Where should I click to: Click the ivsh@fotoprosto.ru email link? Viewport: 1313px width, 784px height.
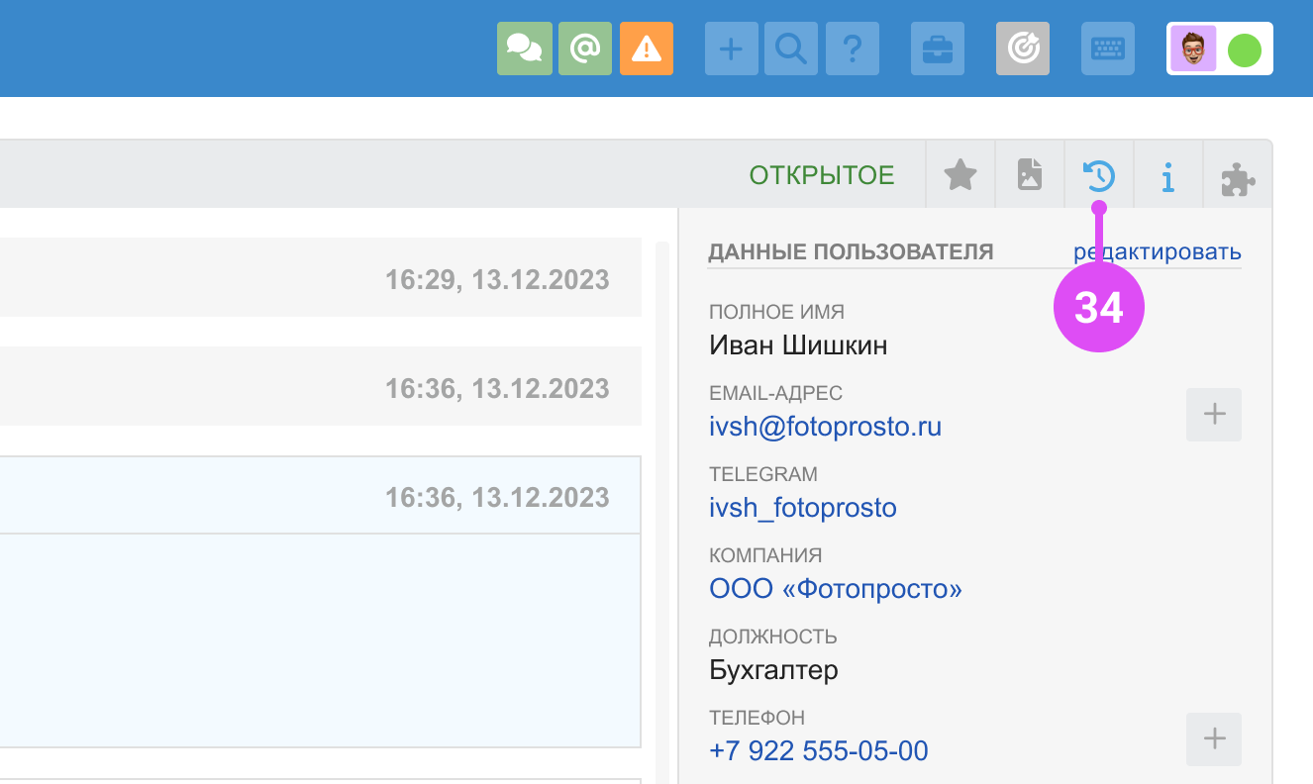(825, 427)
